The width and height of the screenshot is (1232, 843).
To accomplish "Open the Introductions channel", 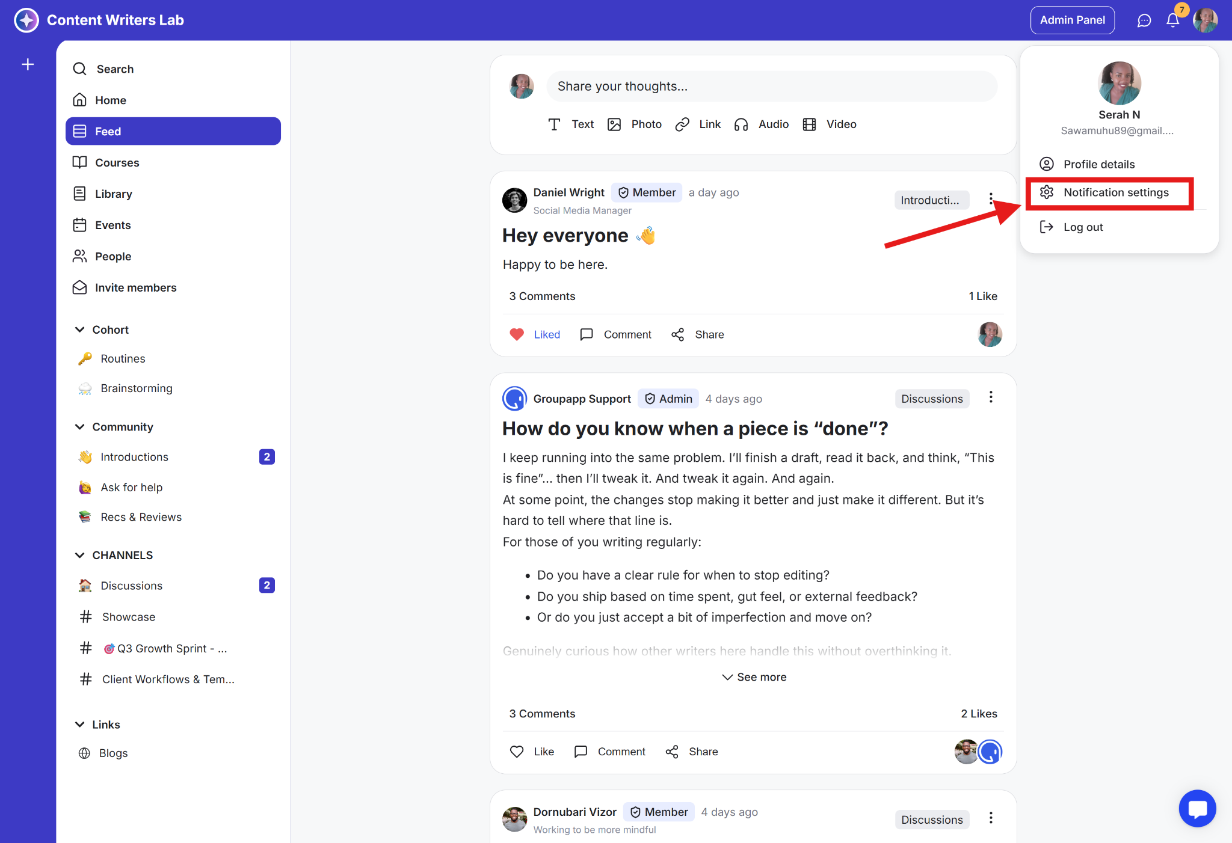I will (x=134, y=457).
